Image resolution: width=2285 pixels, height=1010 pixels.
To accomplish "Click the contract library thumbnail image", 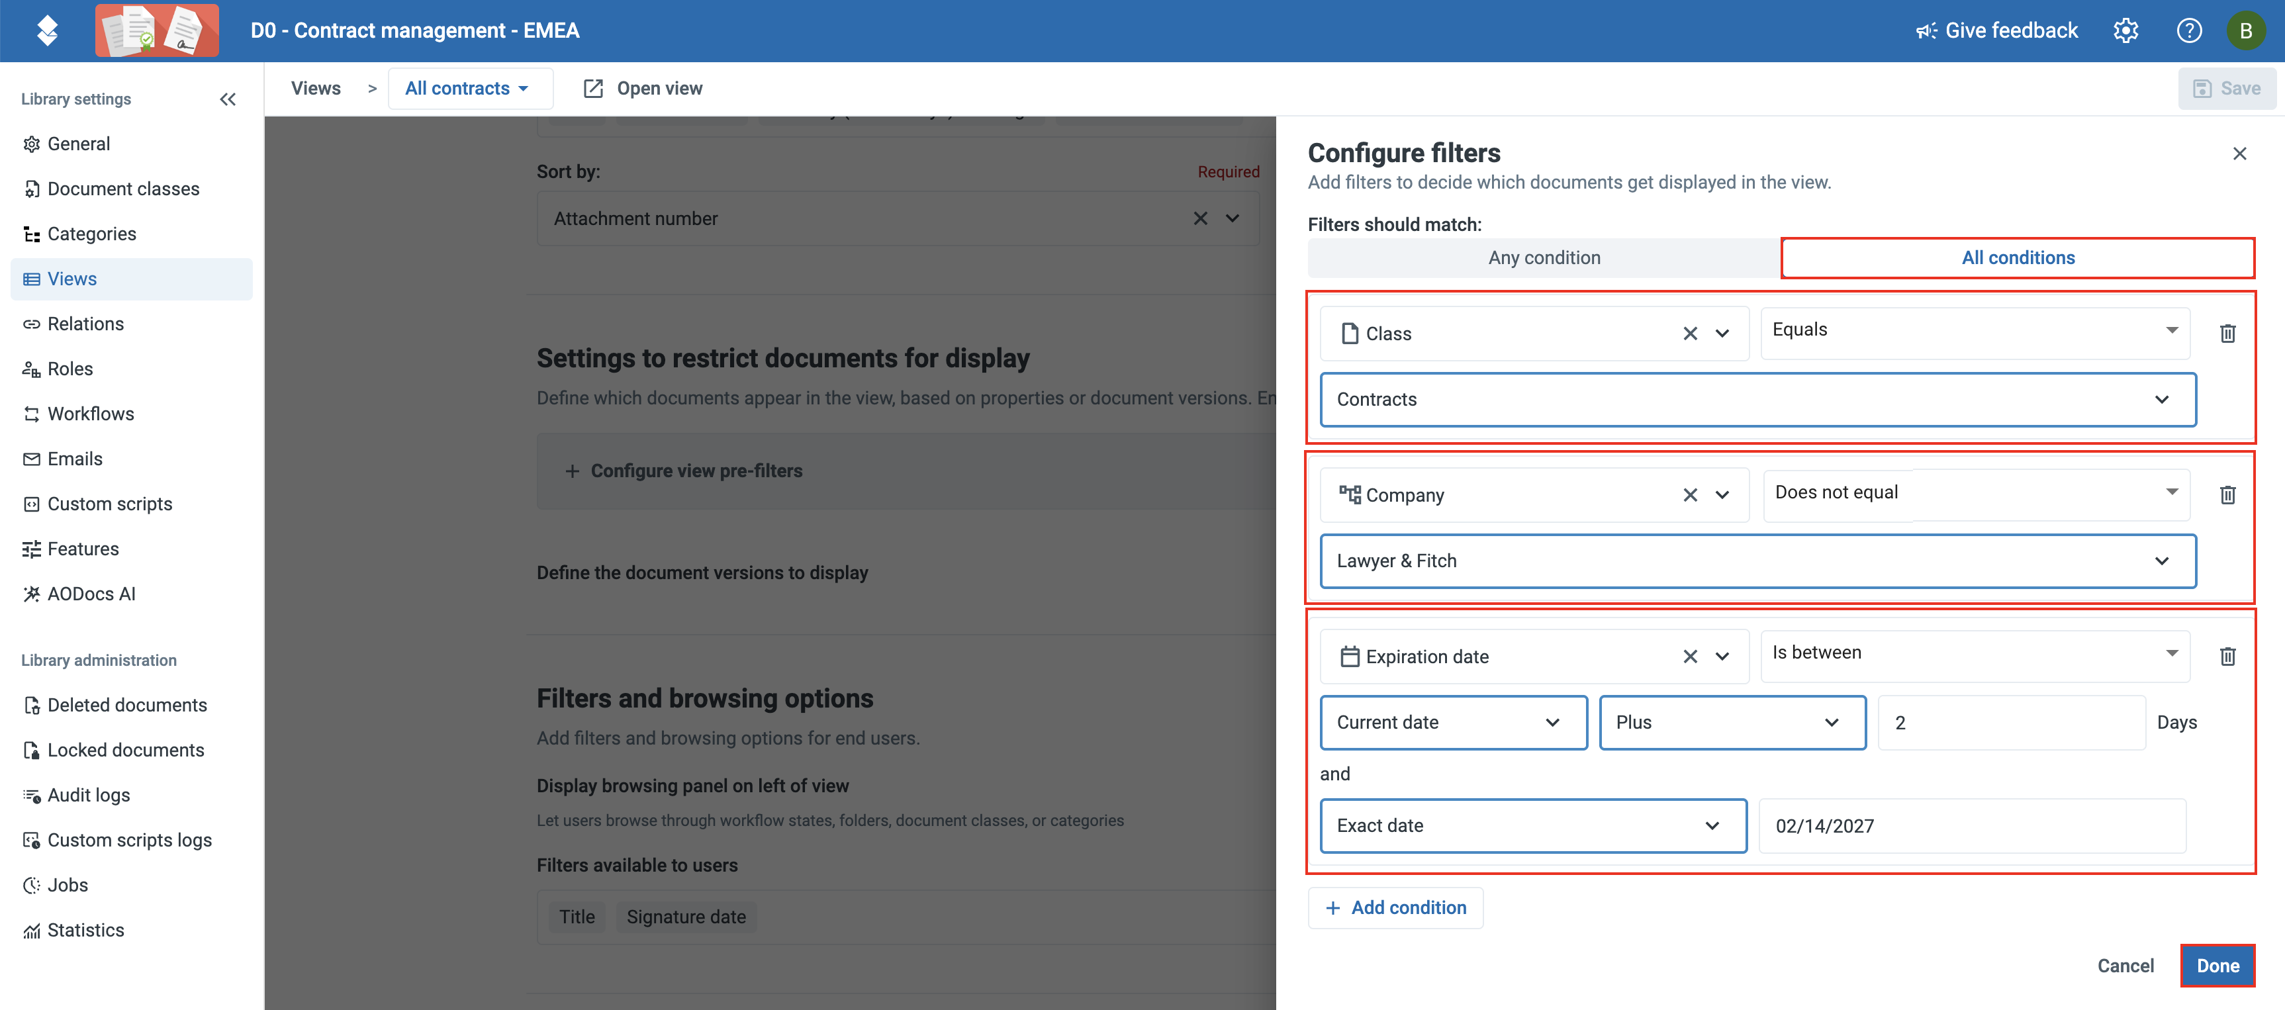I will coord(157,30).
